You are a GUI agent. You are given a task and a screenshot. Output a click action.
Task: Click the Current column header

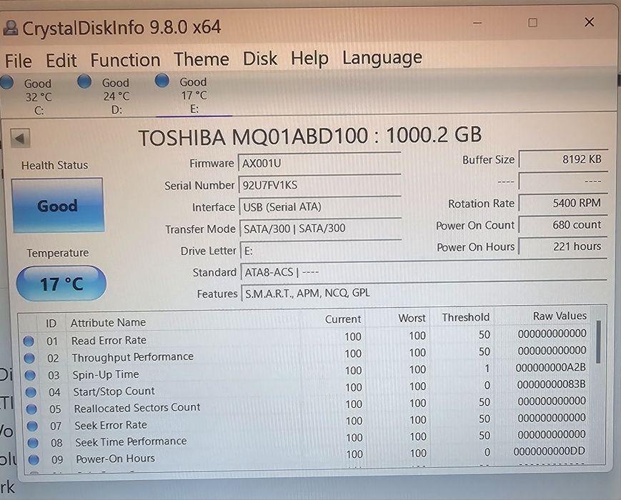tap(342, 319)
